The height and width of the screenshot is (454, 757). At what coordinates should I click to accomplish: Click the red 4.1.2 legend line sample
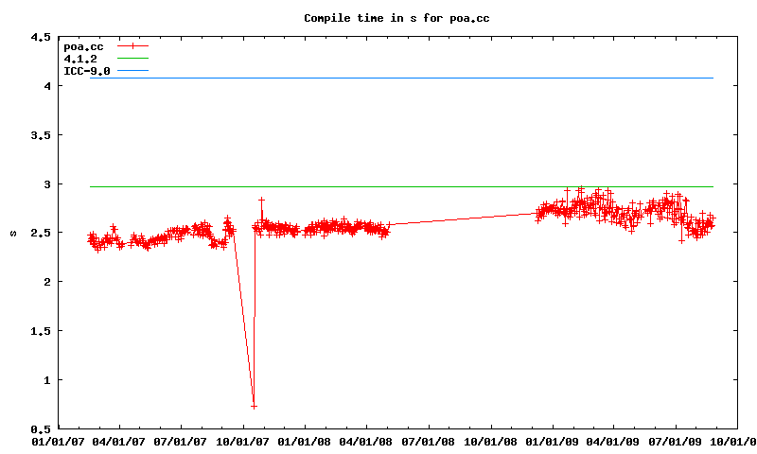click(x=133, y=59)
